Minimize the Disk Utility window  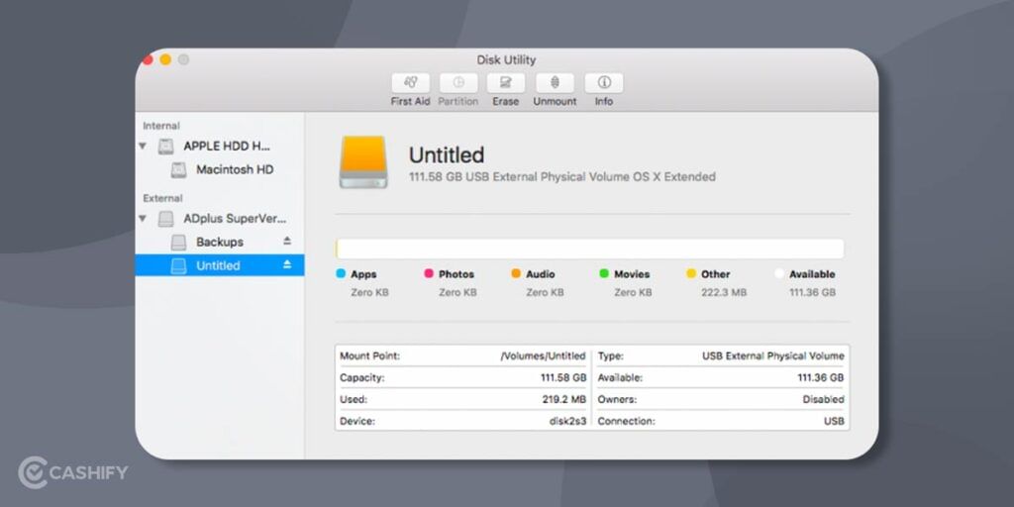point(165,59)
